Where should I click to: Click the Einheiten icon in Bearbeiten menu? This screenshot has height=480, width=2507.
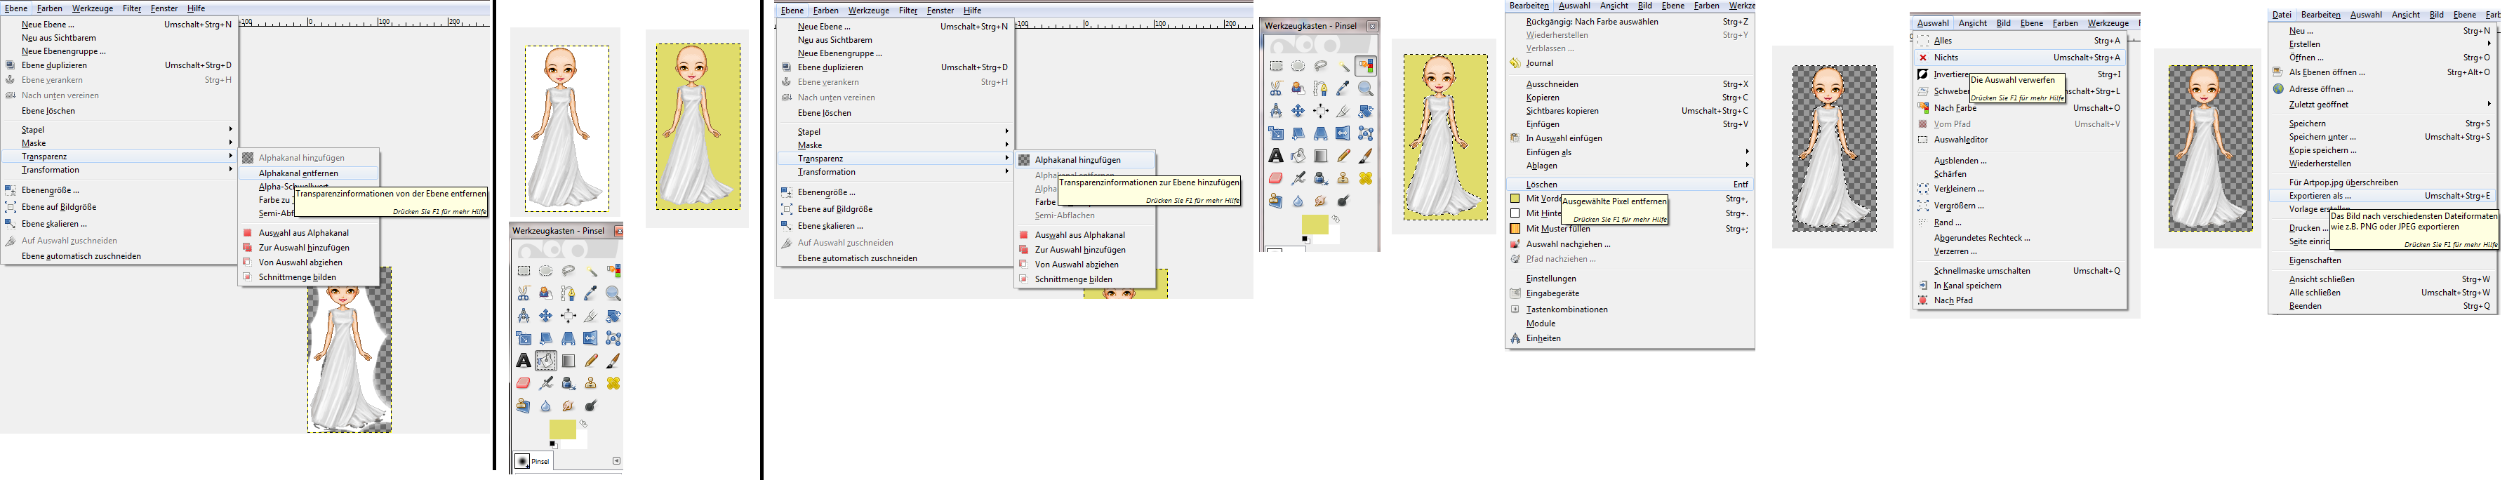click(1515, 339)
